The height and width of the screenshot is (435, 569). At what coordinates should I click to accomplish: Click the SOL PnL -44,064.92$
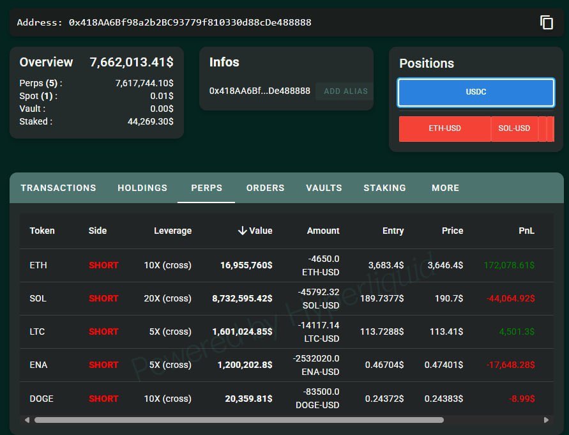511,298
